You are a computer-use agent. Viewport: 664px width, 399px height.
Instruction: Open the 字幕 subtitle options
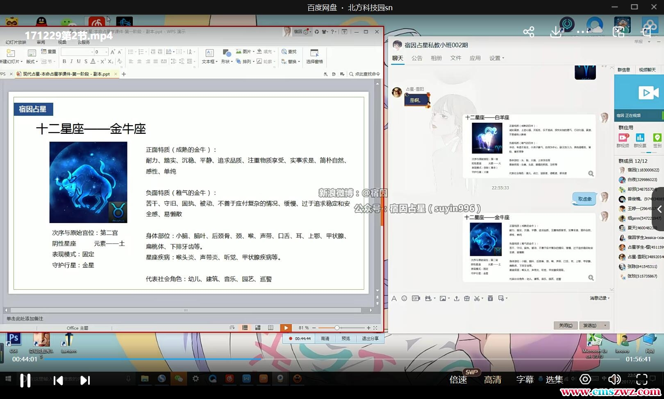pyautogui.click(x=525, y=380)
